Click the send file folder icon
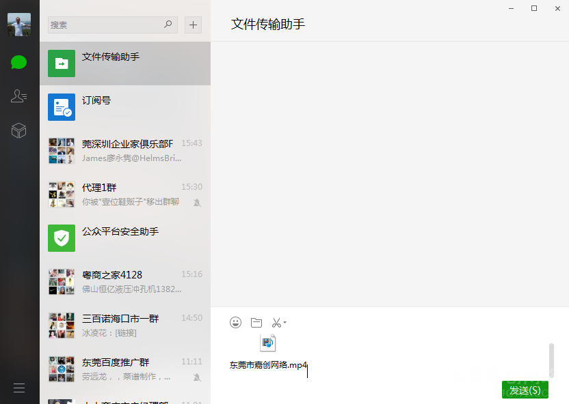569x404 pixels. [256, 323]
